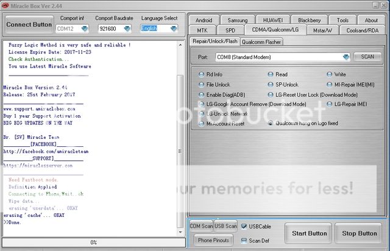Select the LG-Repair IMEI radio option
Viewport: 390px width, 251px height.
[330, 104]
